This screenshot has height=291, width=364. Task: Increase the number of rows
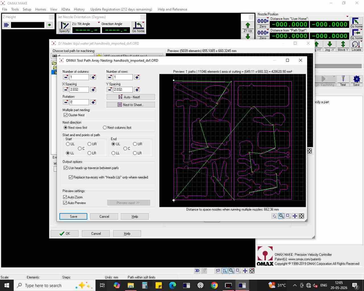point(137,77)
